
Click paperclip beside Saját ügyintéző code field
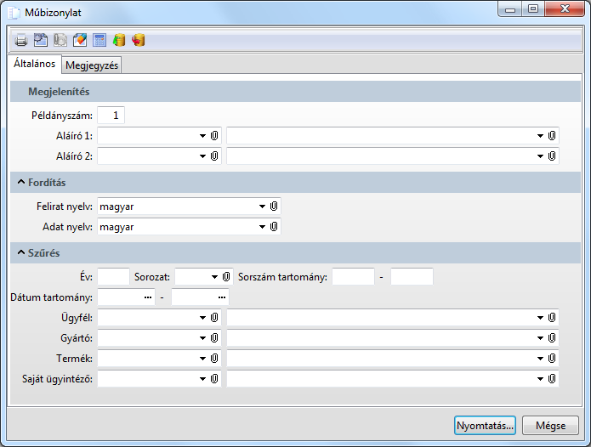[x=214, y=378]
